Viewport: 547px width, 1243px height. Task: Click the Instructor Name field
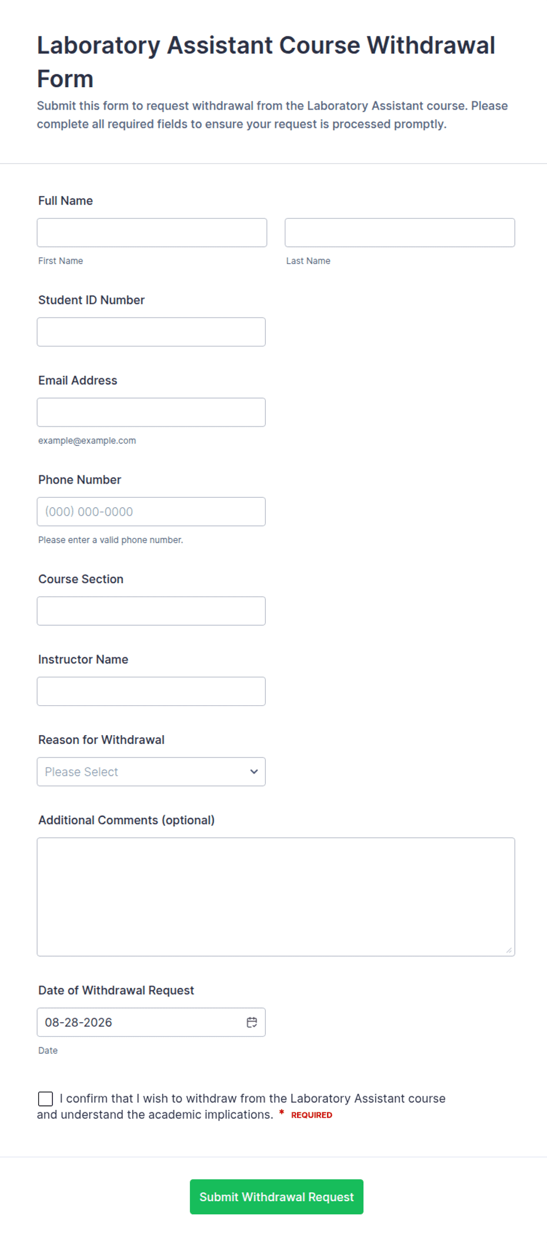click(151, 691)
